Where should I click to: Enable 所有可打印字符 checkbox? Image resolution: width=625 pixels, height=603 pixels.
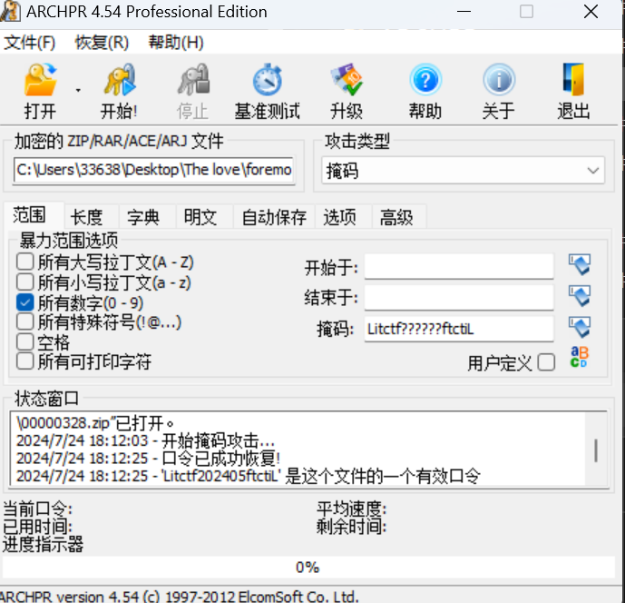24,361
